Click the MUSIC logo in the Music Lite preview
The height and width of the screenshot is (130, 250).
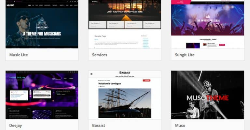click(10, 5)
